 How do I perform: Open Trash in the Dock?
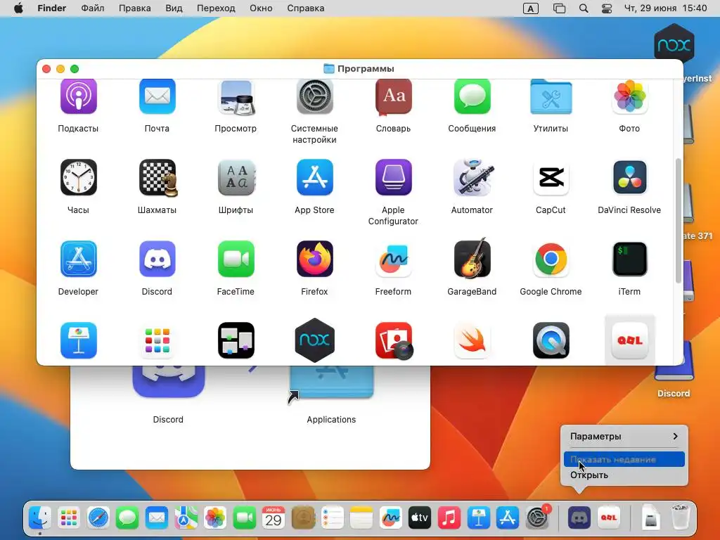[x=680, y=518]
